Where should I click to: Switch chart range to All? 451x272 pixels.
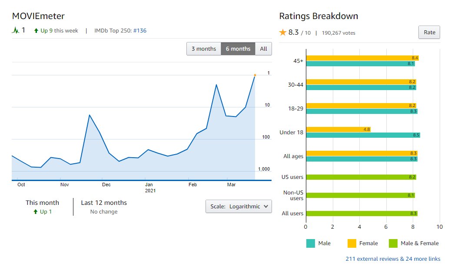tap(263, 49)
